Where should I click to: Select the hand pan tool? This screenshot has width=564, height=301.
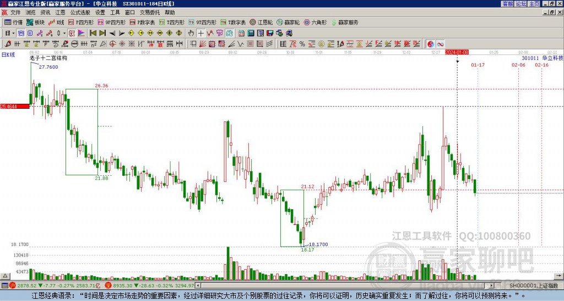(191, 34)
